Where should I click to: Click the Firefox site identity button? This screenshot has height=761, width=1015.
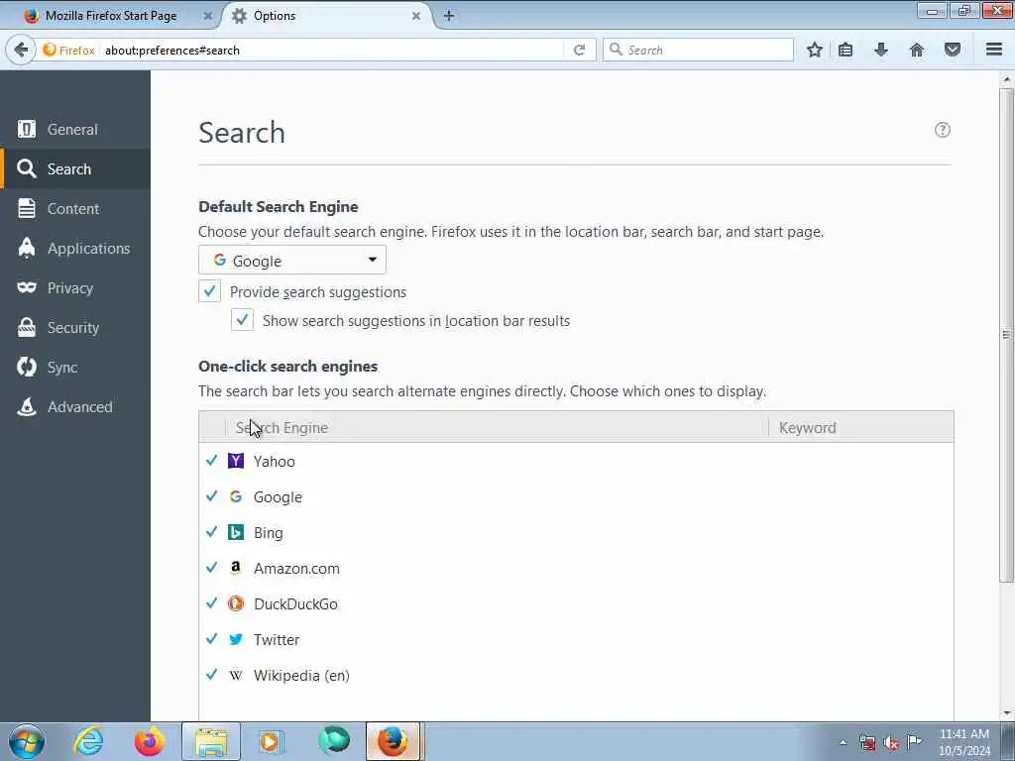(68, 50)
